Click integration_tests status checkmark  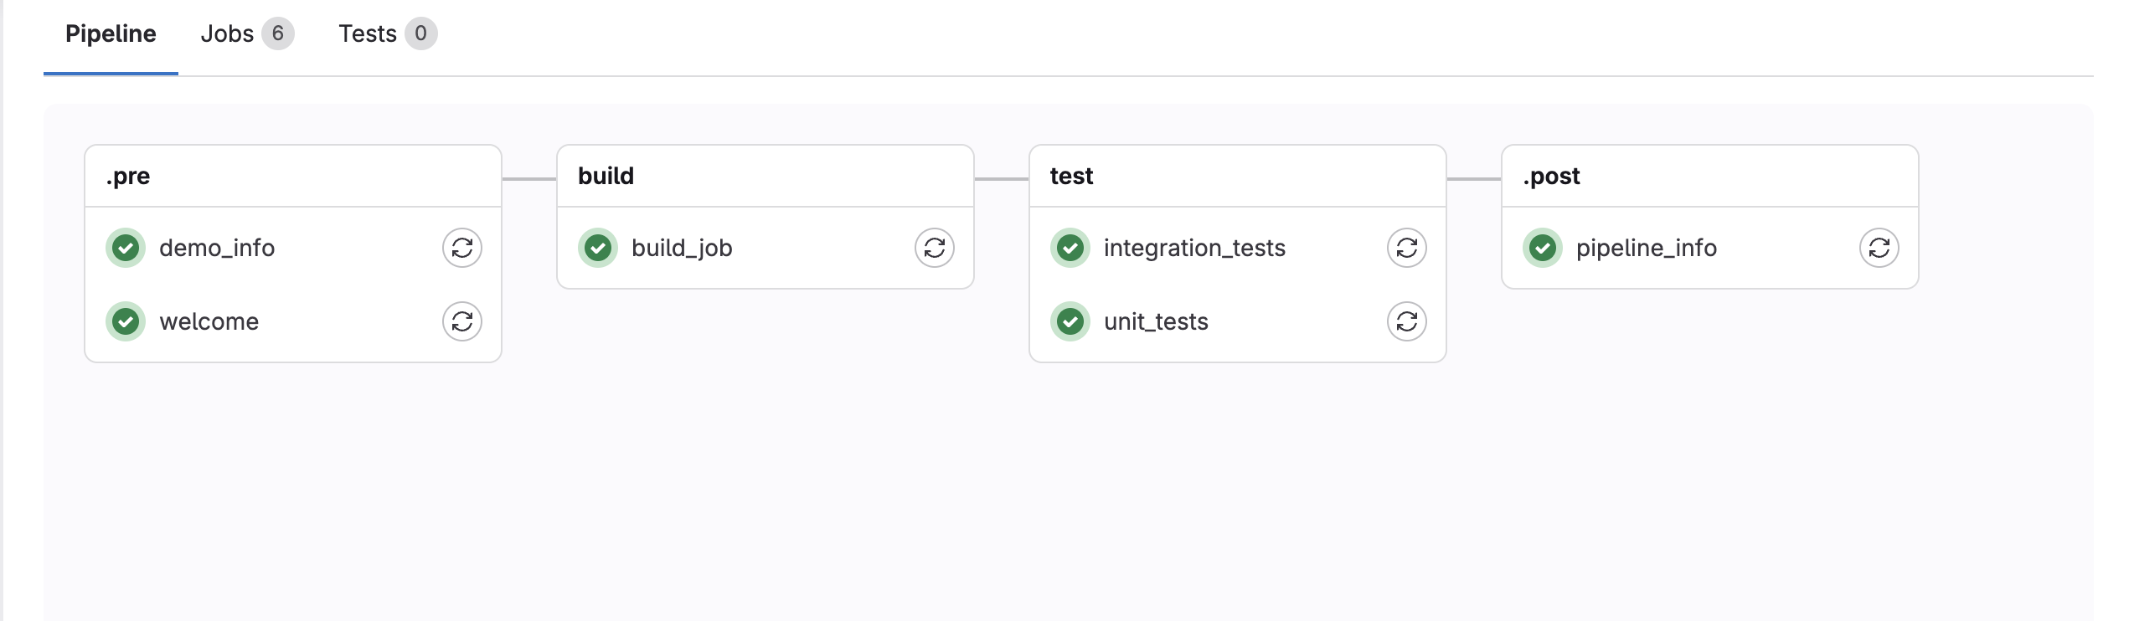pyautogui.click(x=1070, y=248)
